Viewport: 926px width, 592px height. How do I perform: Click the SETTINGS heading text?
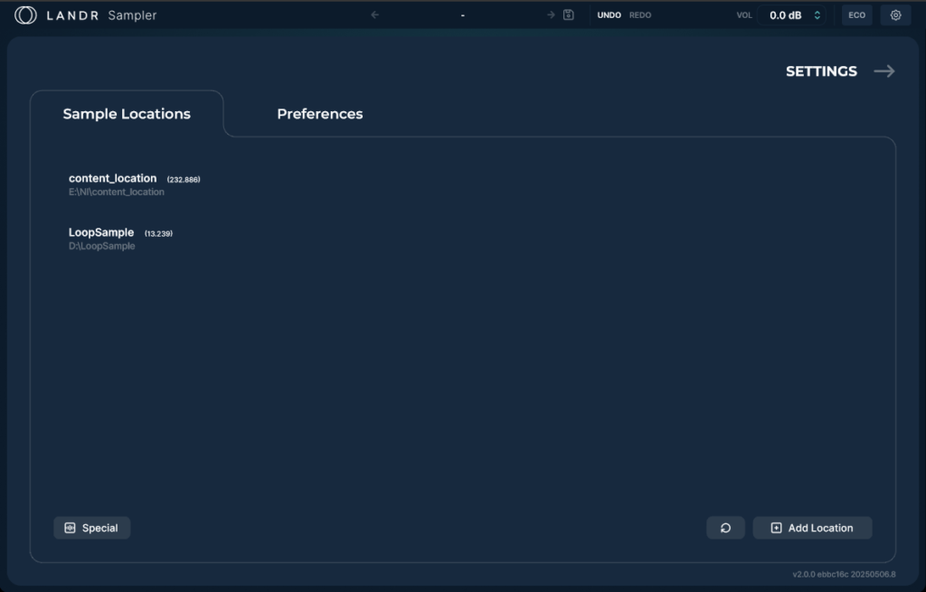[x=821, y=71]
